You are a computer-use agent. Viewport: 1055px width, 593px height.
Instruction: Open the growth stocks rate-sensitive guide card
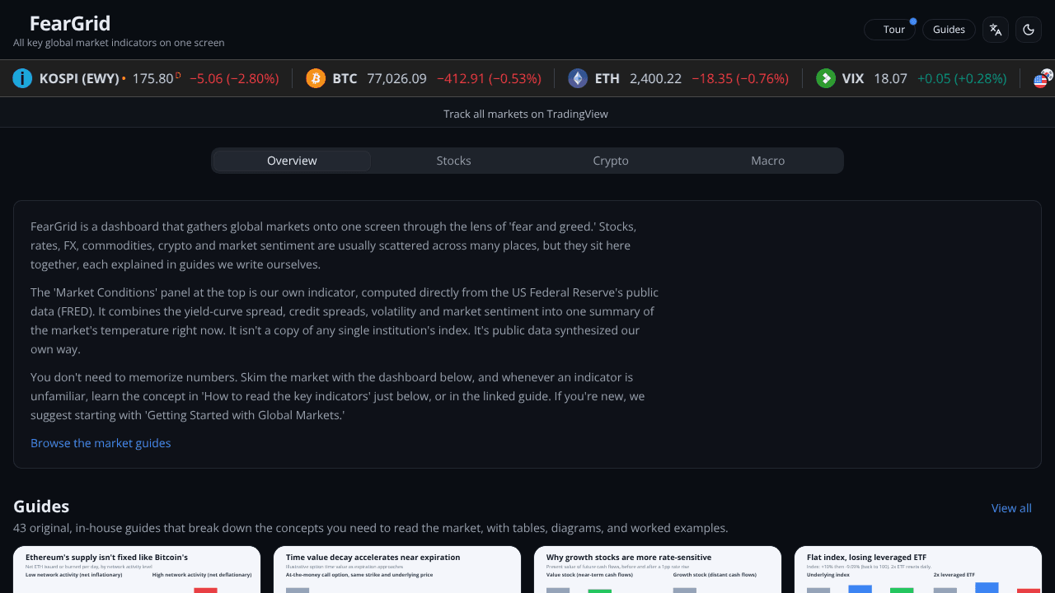tap(658, 570)
